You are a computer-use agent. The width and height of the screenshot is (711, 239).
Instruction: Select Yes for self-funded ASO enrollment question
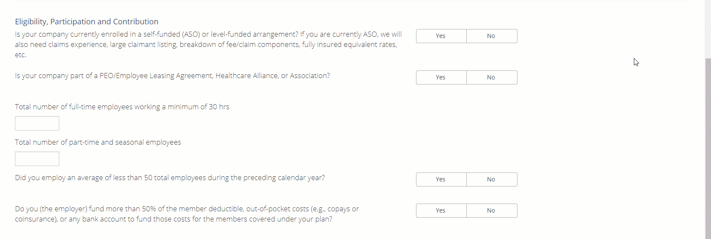pos(441,36)
